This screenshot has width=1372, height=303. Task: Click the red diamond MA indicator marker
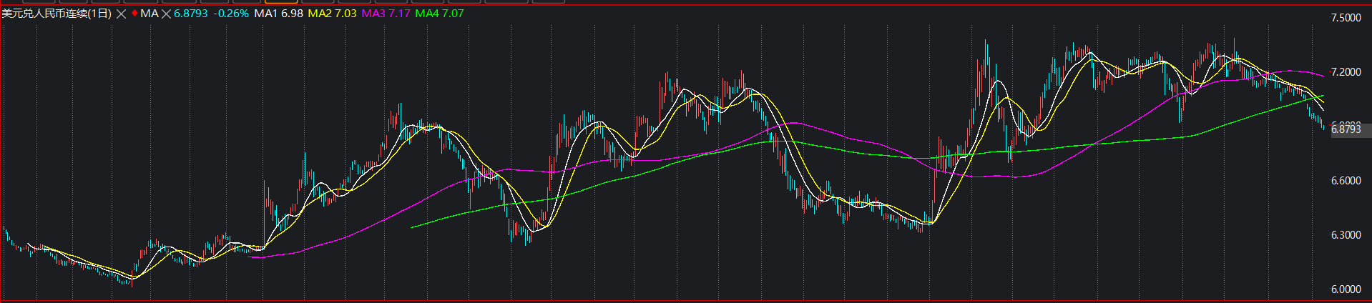point(134,14)
